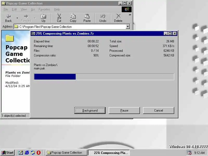Image resolution: width=208 pixels, height=156 pixels.
Task: Pause the 7-Zip compression
Action: point(124,110)
